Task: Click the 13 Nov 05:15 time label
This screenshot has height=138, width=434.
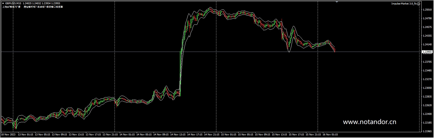Action: click(x=42, y=135)
